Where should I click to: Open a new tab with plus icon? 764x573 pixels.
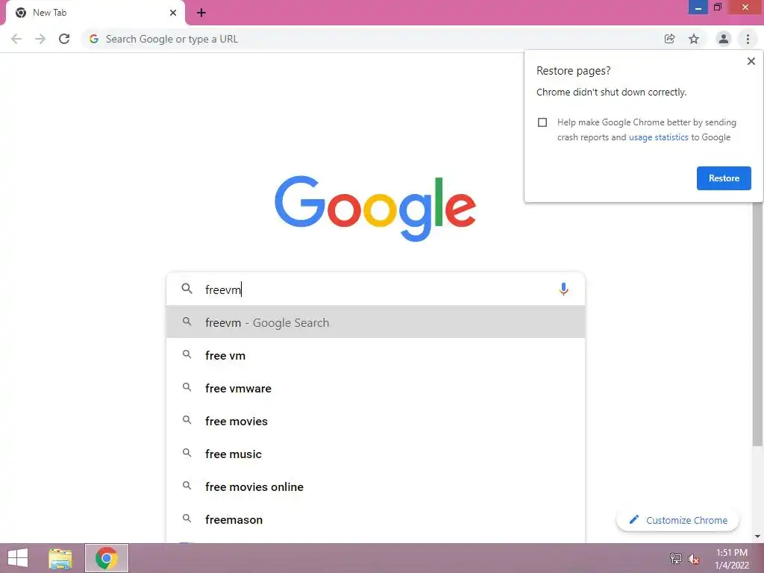[x=201, y=13]
